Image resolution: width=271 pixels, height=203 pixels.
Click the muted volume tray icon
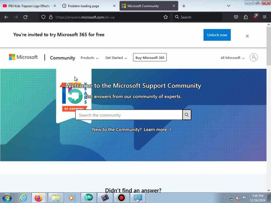(x=238, y=198)
